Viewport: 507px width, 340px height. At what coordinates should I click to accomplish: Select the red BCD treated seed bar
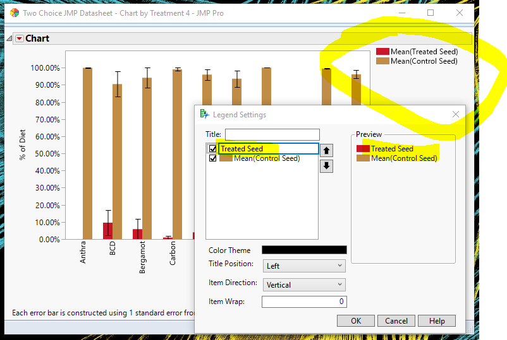click(107, 231)
